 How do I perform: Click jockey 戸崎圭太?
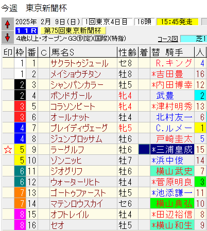pos(174,139)
